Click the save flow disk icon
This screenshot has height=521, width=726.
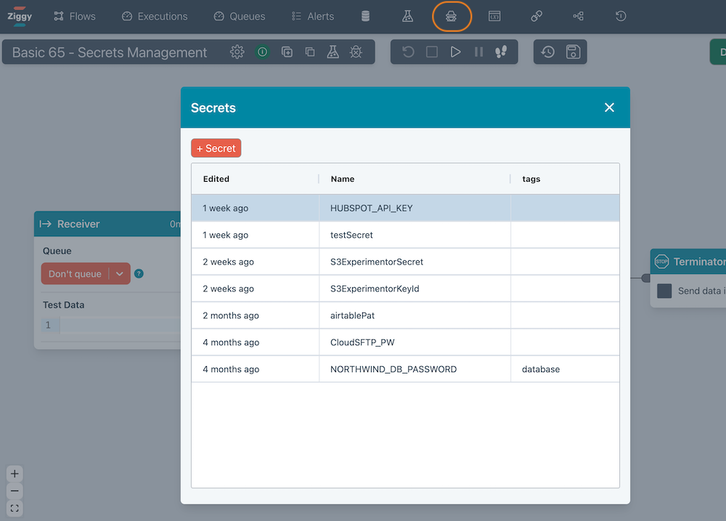(x=573, y=52)
